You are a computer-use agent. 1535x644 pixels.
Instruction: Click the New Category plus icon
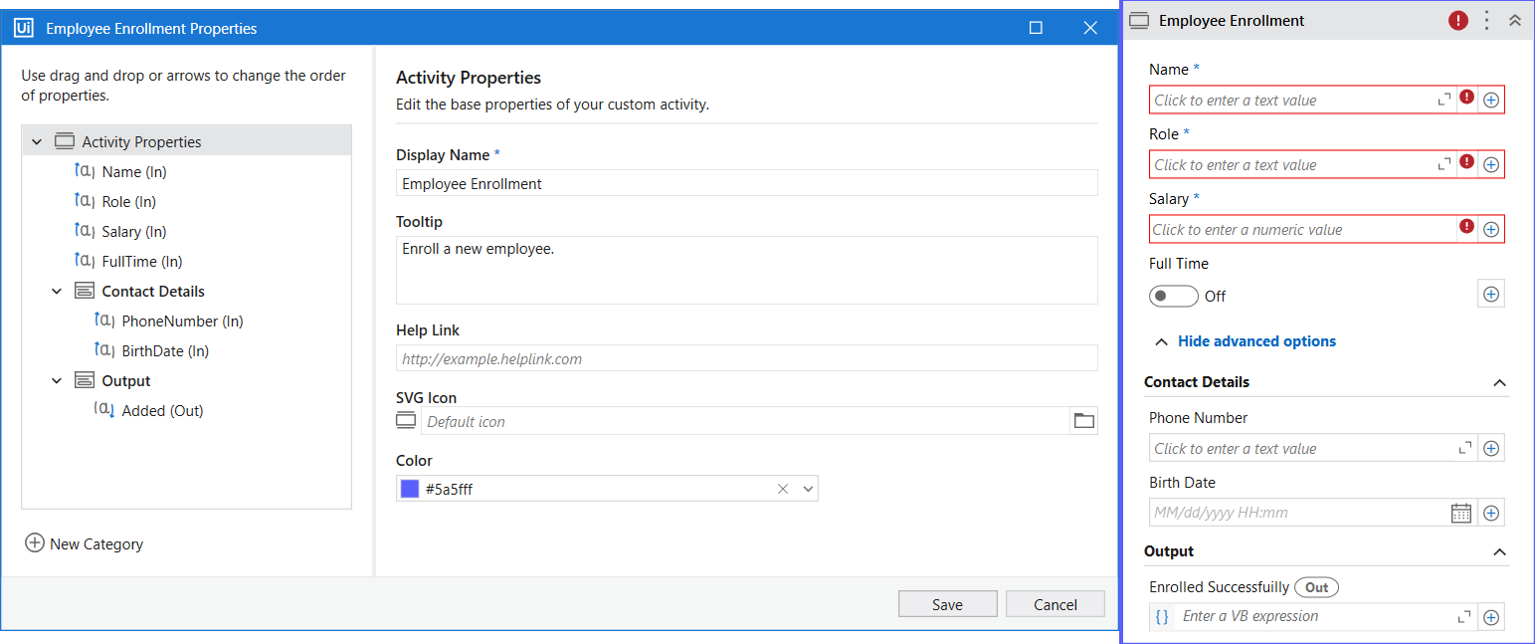pos(35,543)
